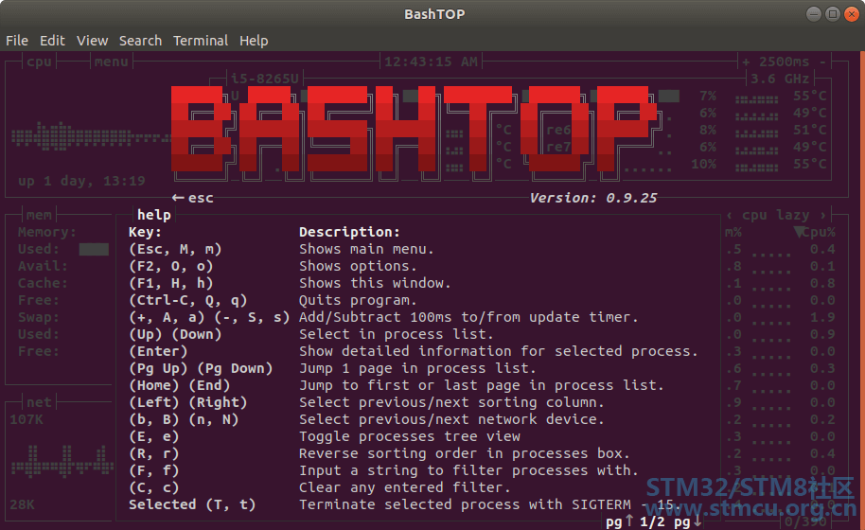Screen dimensions: 865x530
Task: Click the '(Esc, M, m)' key entry
Action: pyautogui.click(x=175, y=249)
